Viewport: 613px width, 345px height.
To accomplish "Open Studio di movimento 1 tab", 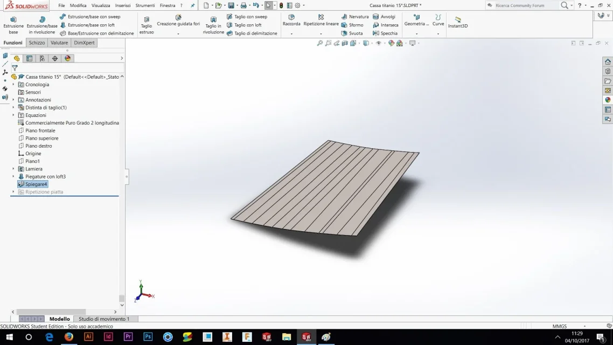I will (x=104, y=319).
